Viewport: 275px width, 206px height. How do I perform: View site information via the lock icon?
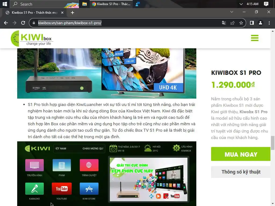tap(34, 23)
